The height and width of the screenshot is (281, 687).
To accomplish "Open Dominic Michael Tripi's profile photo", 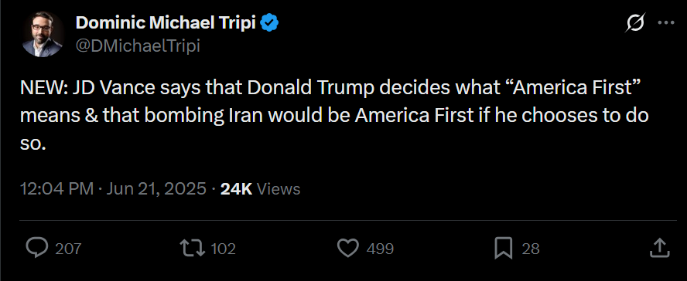I will [43, 34].
